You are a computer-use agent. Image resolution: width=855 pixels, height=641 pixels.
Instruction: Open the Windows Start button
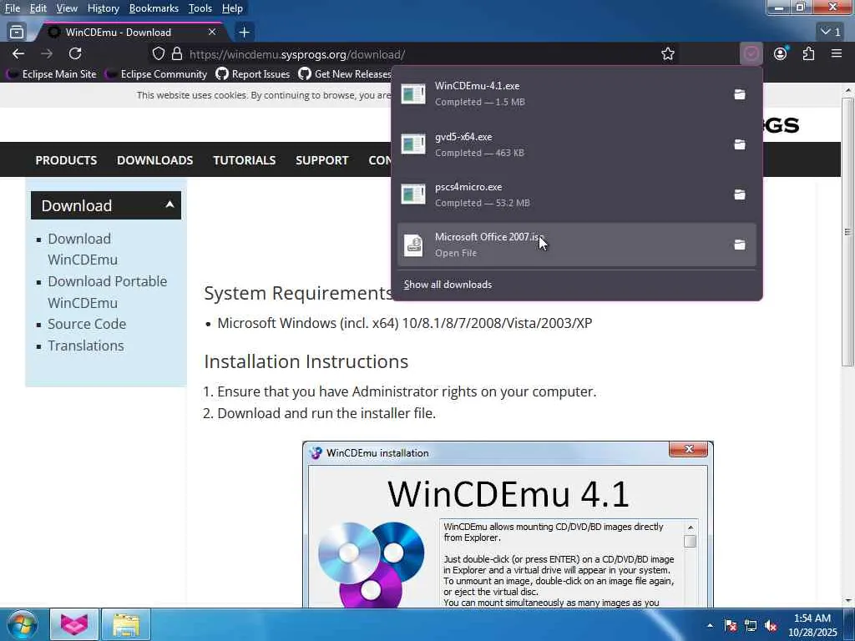(22, 624)
